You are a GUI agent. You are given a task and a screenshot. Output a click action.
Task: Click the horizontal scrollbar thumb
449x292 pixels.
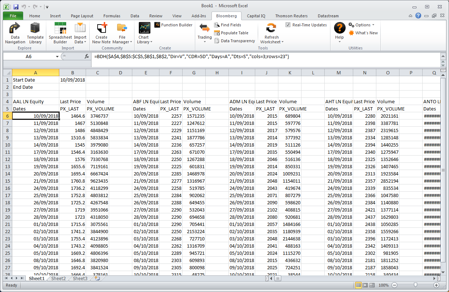tap(277, 279)
